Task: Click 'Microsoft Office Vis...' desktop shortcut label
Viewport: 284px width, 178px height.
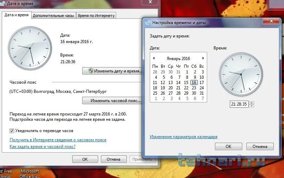Action: tap(30, 174)
